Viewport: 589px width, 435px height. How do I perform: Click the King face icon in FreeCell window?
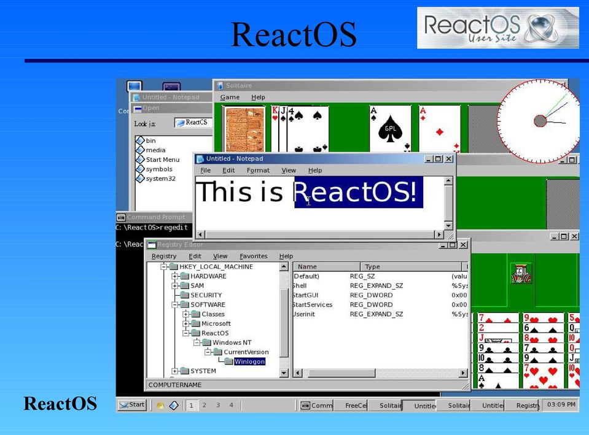pyautogui.click(x=521, y=274)
